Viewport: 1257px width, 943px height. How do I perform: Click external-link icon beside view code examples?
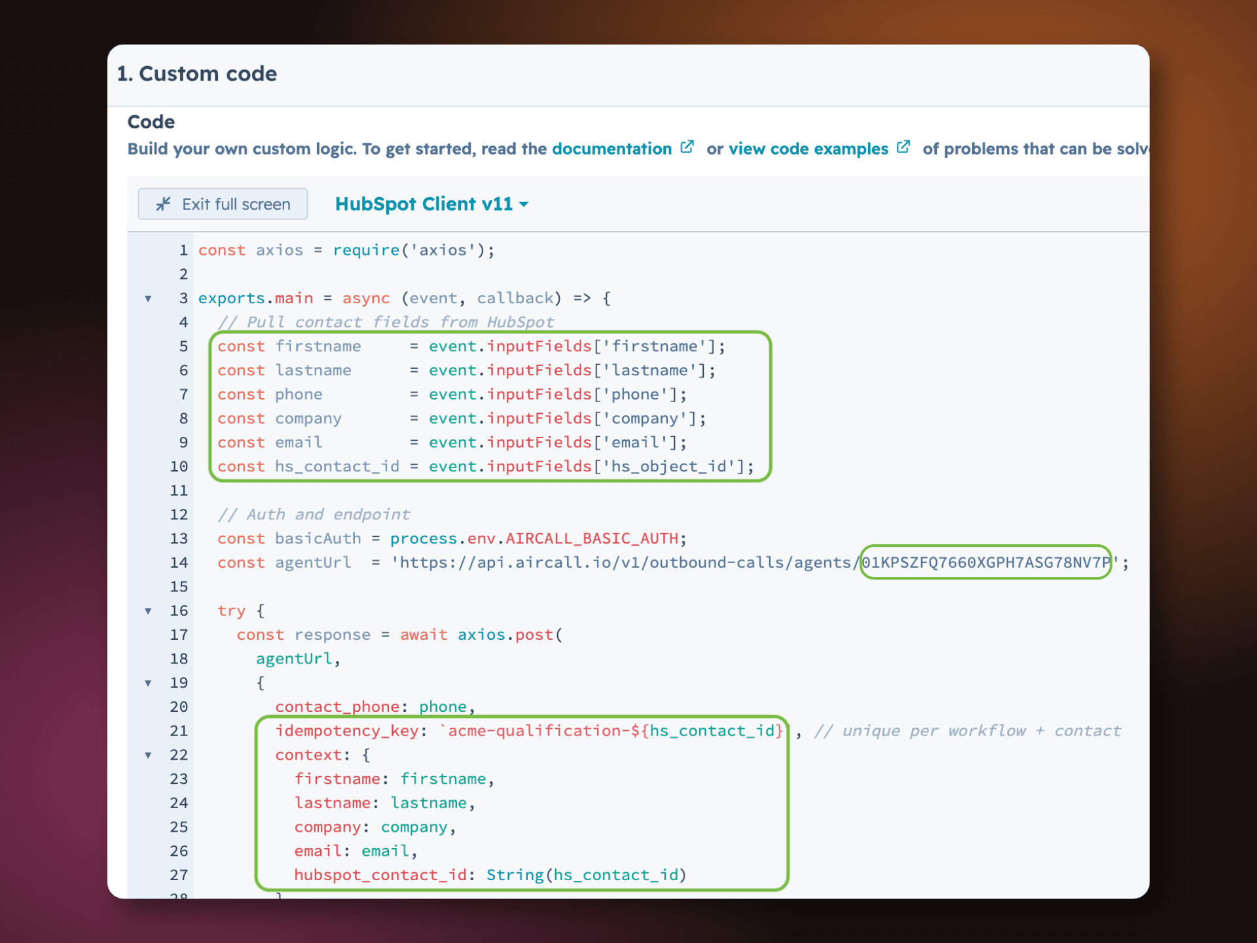(903, 147)
